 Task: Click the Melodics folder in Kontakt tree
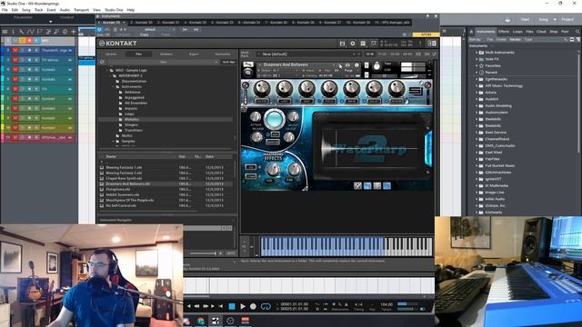[x=132, y=119]
